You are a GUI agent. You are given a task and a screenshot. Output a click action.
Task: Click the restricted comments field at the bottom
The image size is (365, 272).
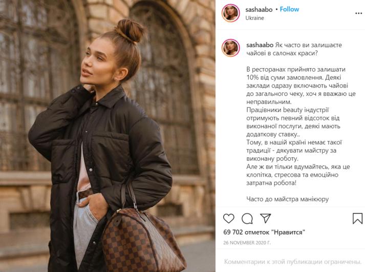tap(293, 262)
